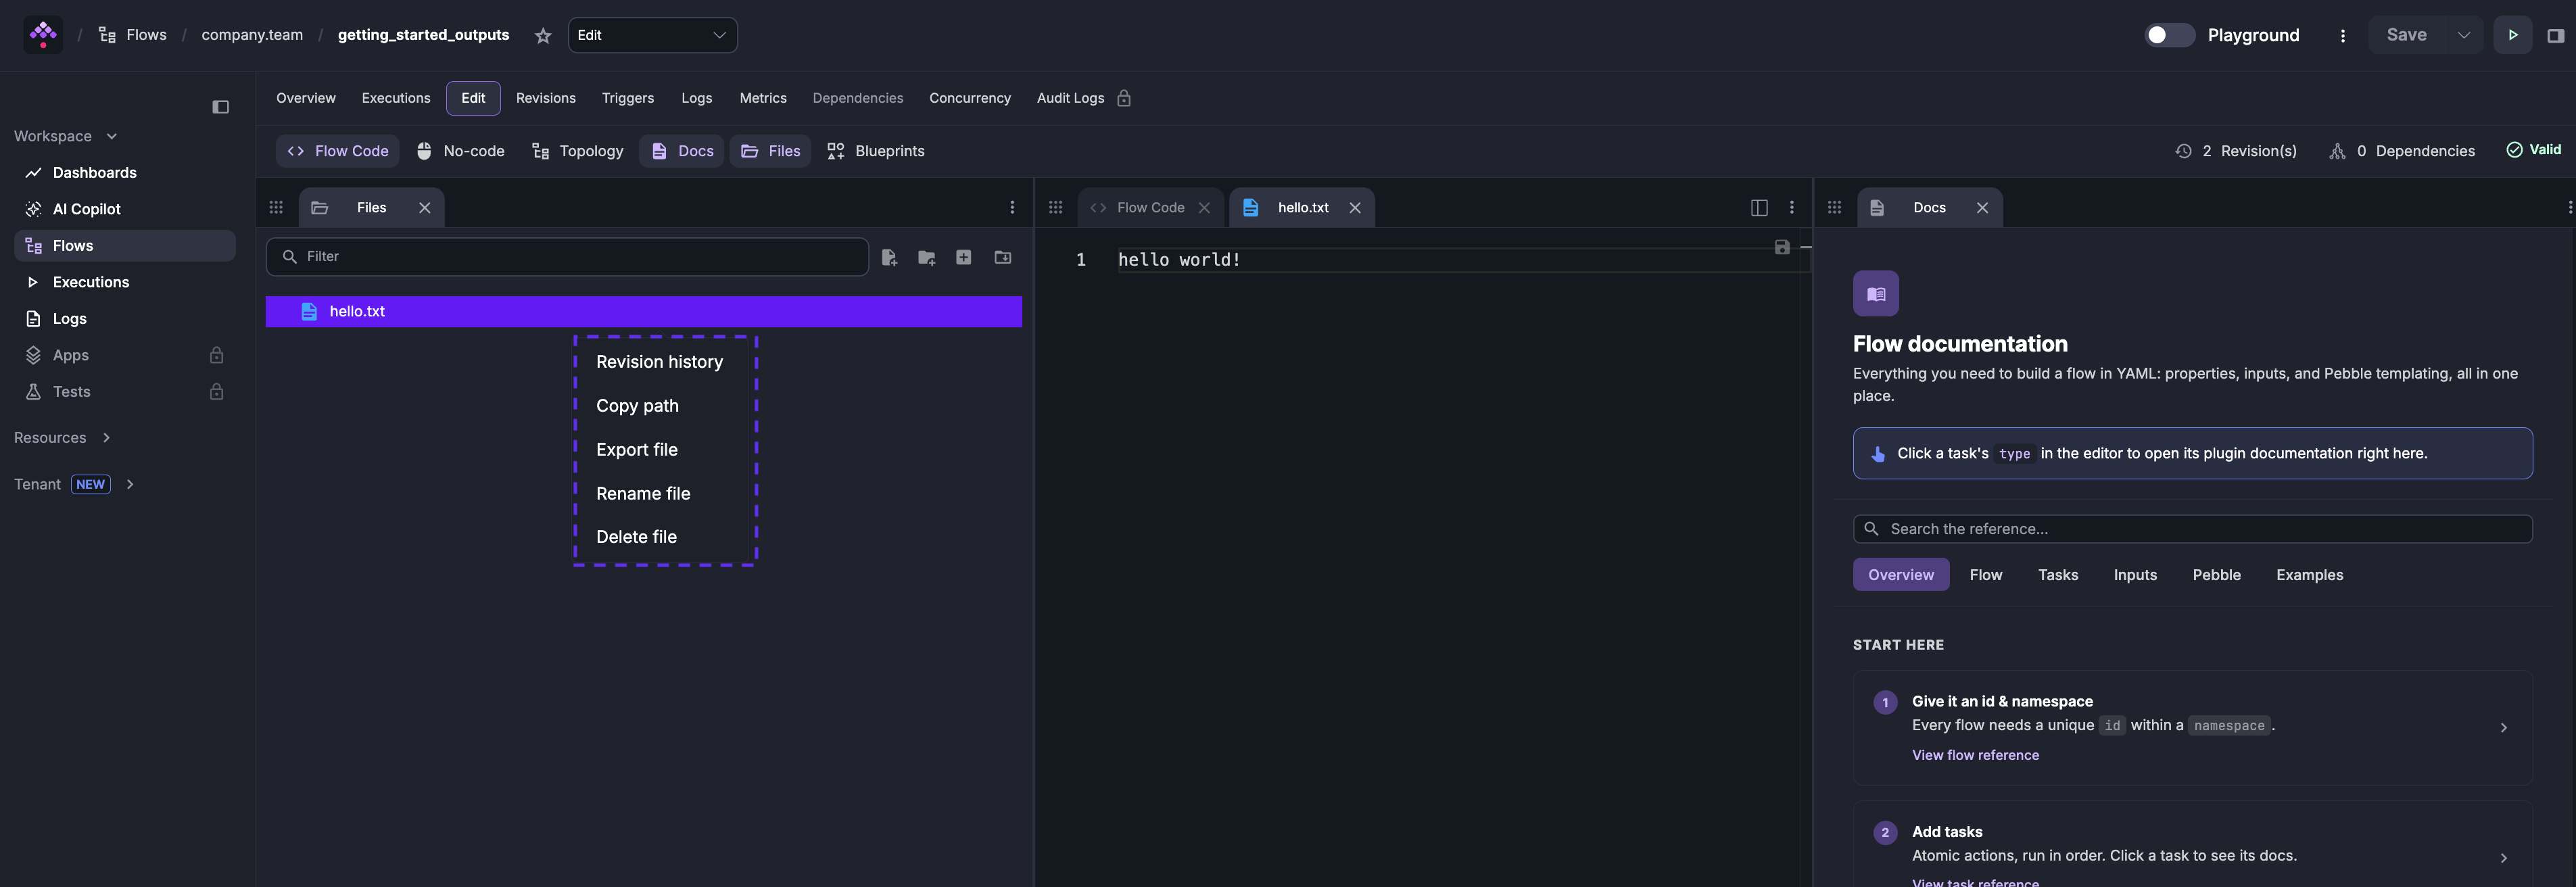Switch to the Triggers tab
2576x887 pixels.
[627, 98]
